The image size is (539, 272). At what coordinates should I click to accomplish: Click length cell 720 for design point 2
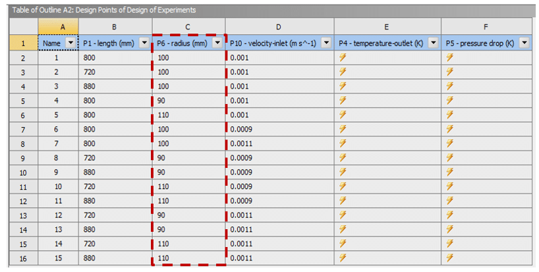click(x=115, y=72)
